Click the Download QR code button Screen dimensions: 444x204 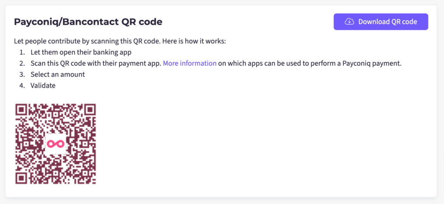tap(381, 22)
